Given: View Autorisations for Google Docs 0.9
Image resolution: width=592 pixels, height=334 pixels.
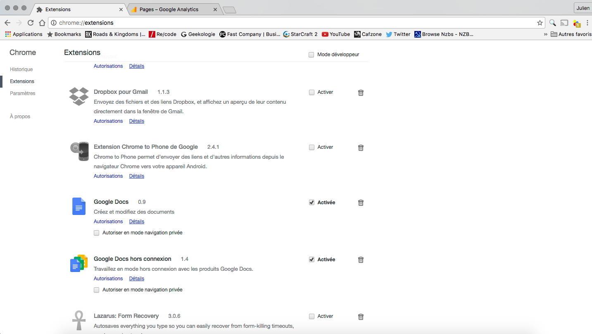Looking at the screenshot, I should coord(108,222).
